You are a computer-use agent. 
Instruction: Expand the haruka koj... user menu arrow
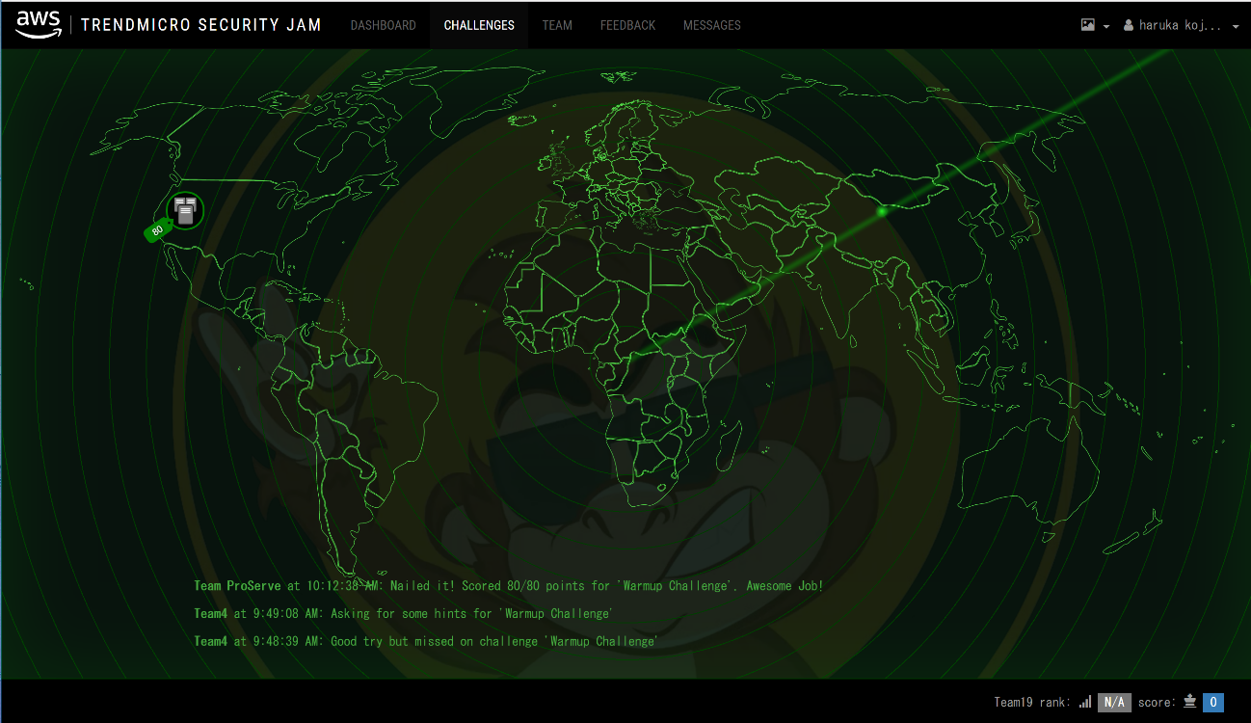click(x=1236, y=27)
